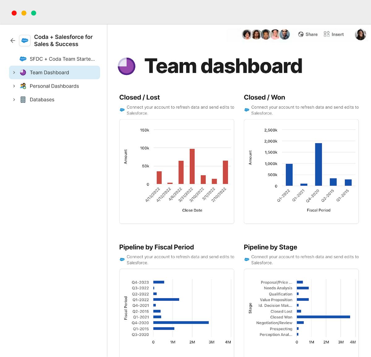Click the drawer icon beside Databases

pyautogui.click(x=23, y=100)
